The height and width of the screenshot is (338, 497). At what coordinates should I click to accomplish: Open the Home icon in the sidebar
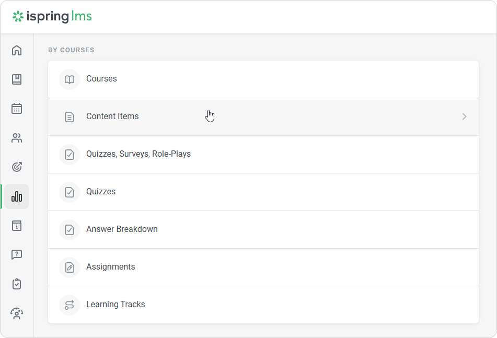17,51
